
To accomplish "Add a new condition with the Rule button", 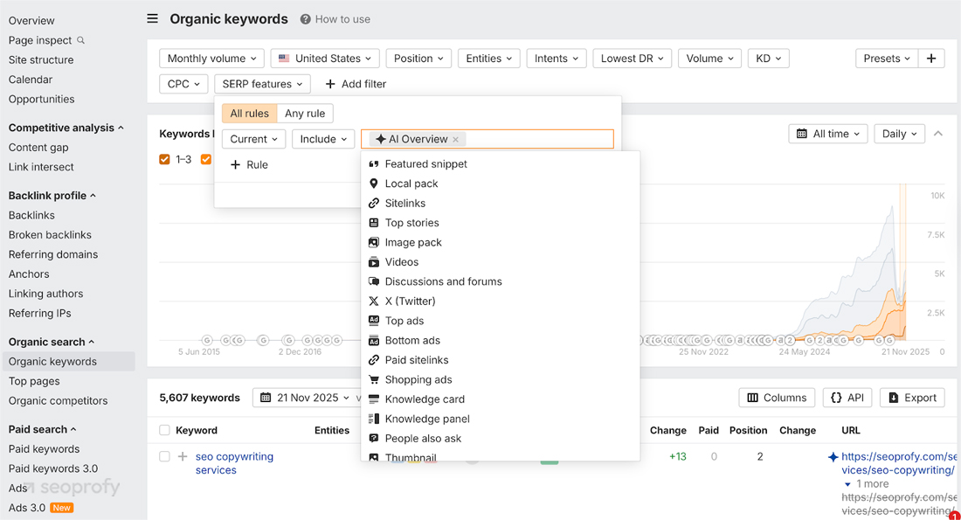I will coord(248,164).
